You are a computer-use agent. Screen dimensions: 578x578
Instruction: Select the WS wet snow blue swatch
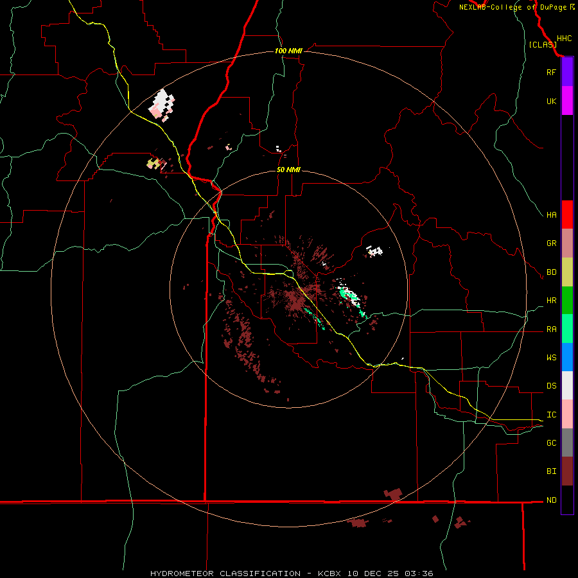pos(567,357)
